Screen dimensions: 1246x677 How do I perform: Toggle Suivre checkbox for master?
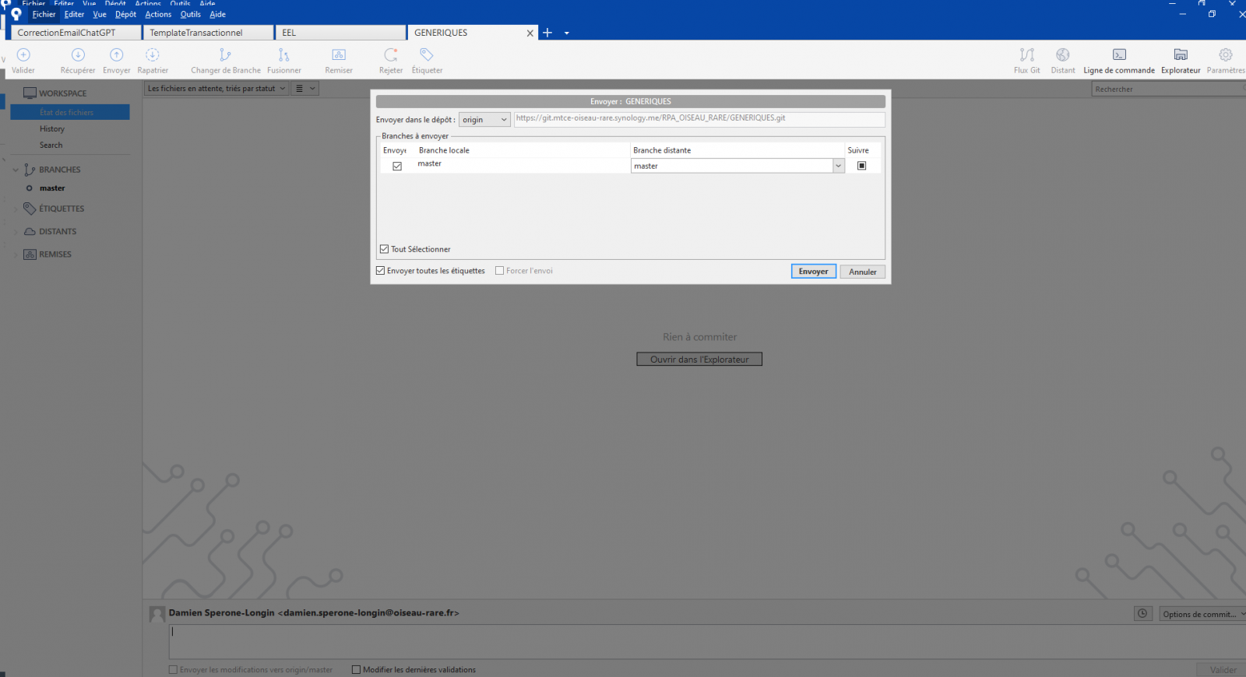[x=861, y=166]
